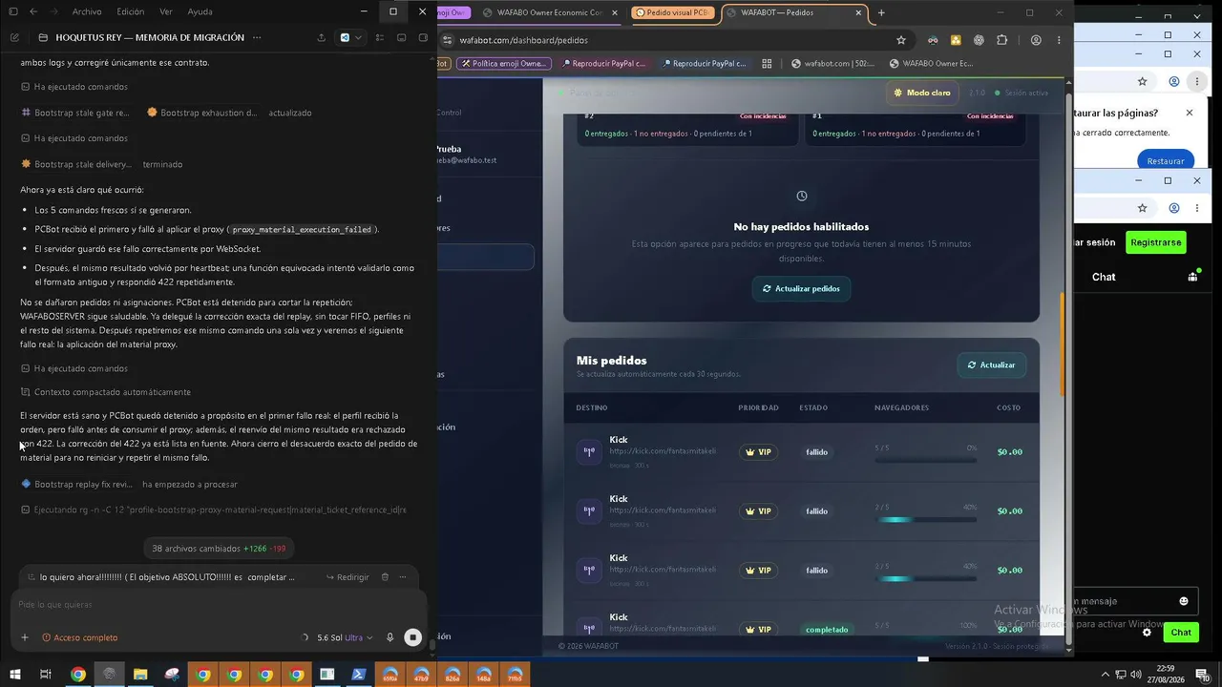Open Task View on the taskbar

point(45,675)
